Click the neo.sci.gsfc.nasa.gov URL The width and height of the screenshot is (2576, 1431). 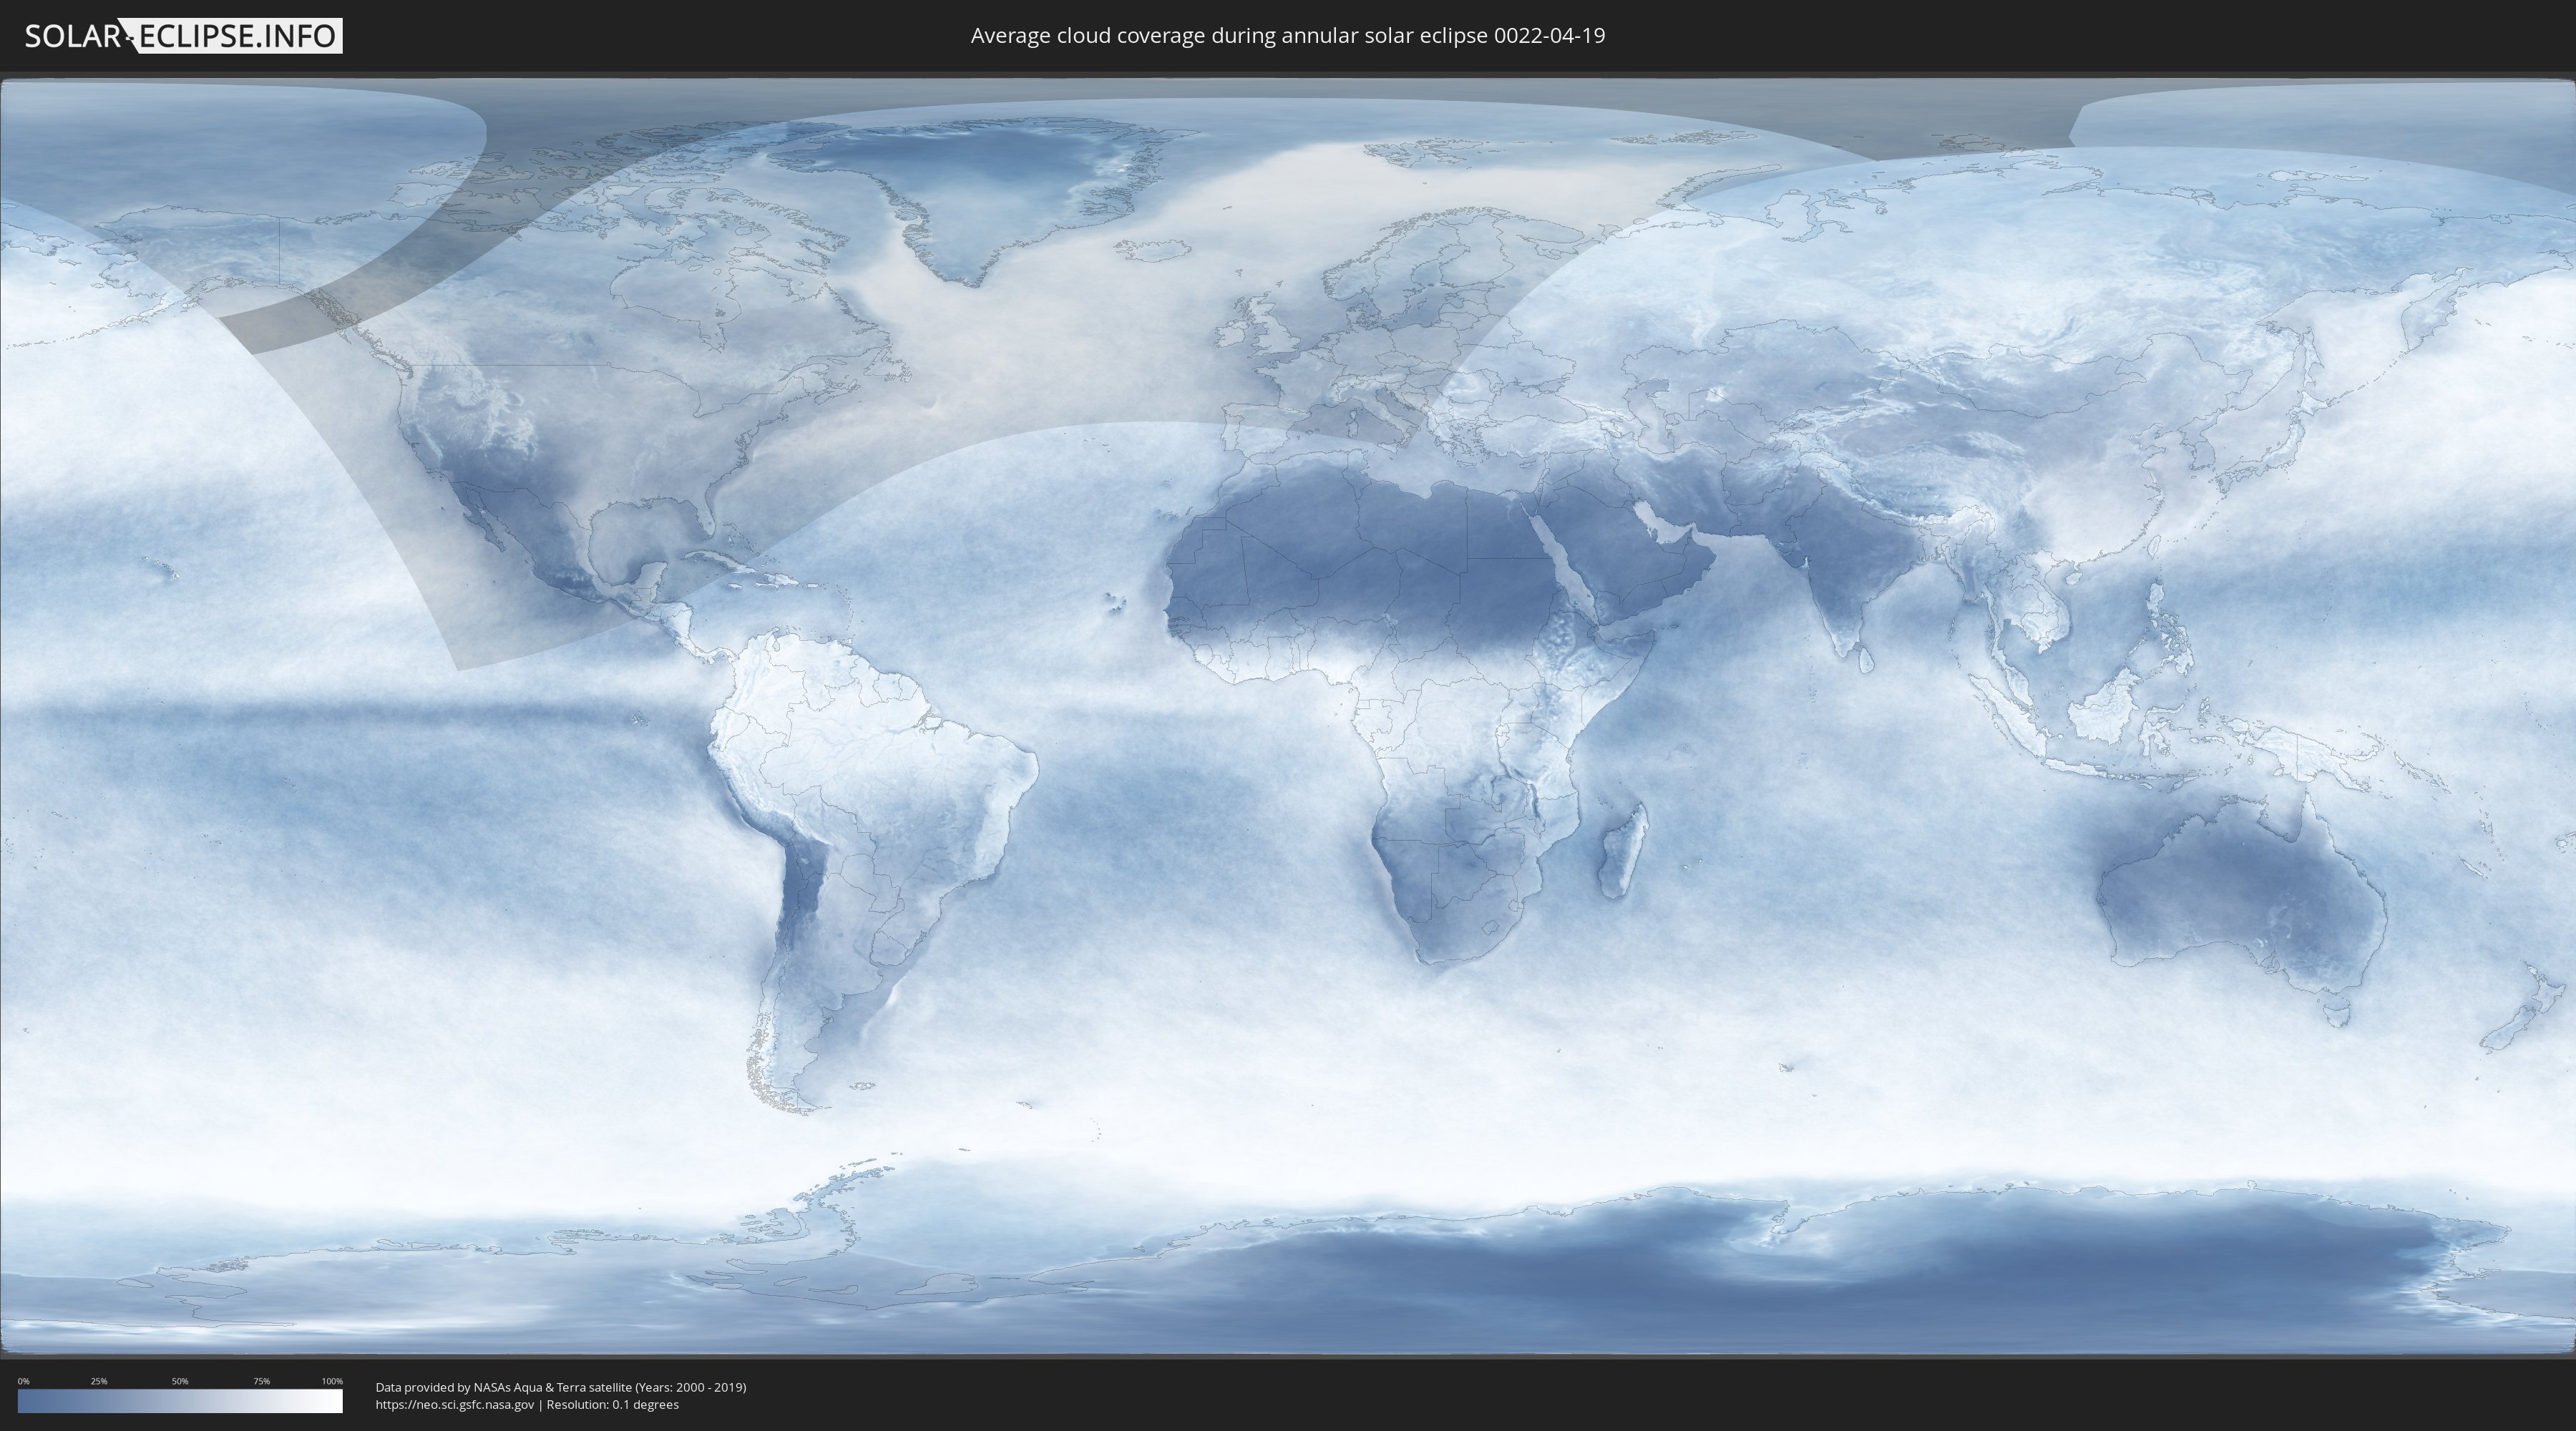(455, 1404)
